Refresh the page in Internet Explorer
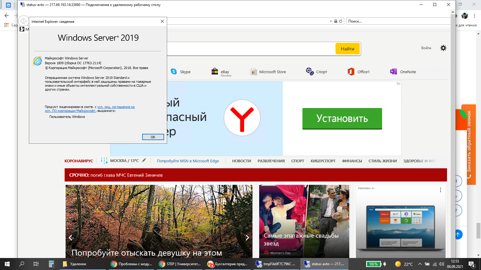Screen dimensions: 481x270 pos(341,21)
